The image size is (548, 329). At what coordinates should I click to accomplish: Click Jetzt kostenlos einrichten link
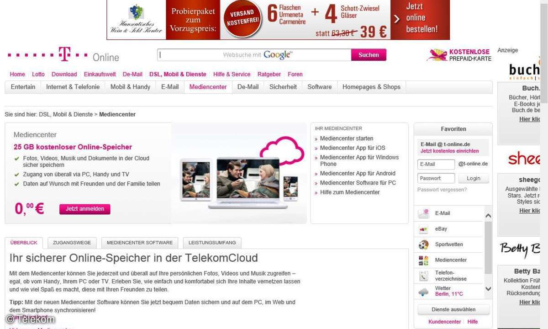450,151
